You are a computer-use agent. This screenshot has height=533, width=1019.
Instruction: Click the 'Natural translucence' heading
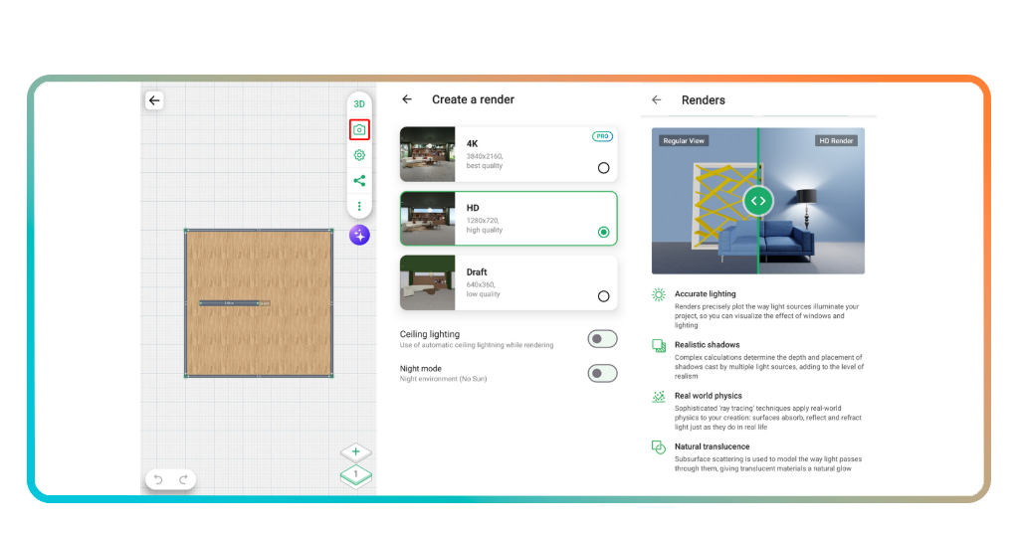[713, 446]
